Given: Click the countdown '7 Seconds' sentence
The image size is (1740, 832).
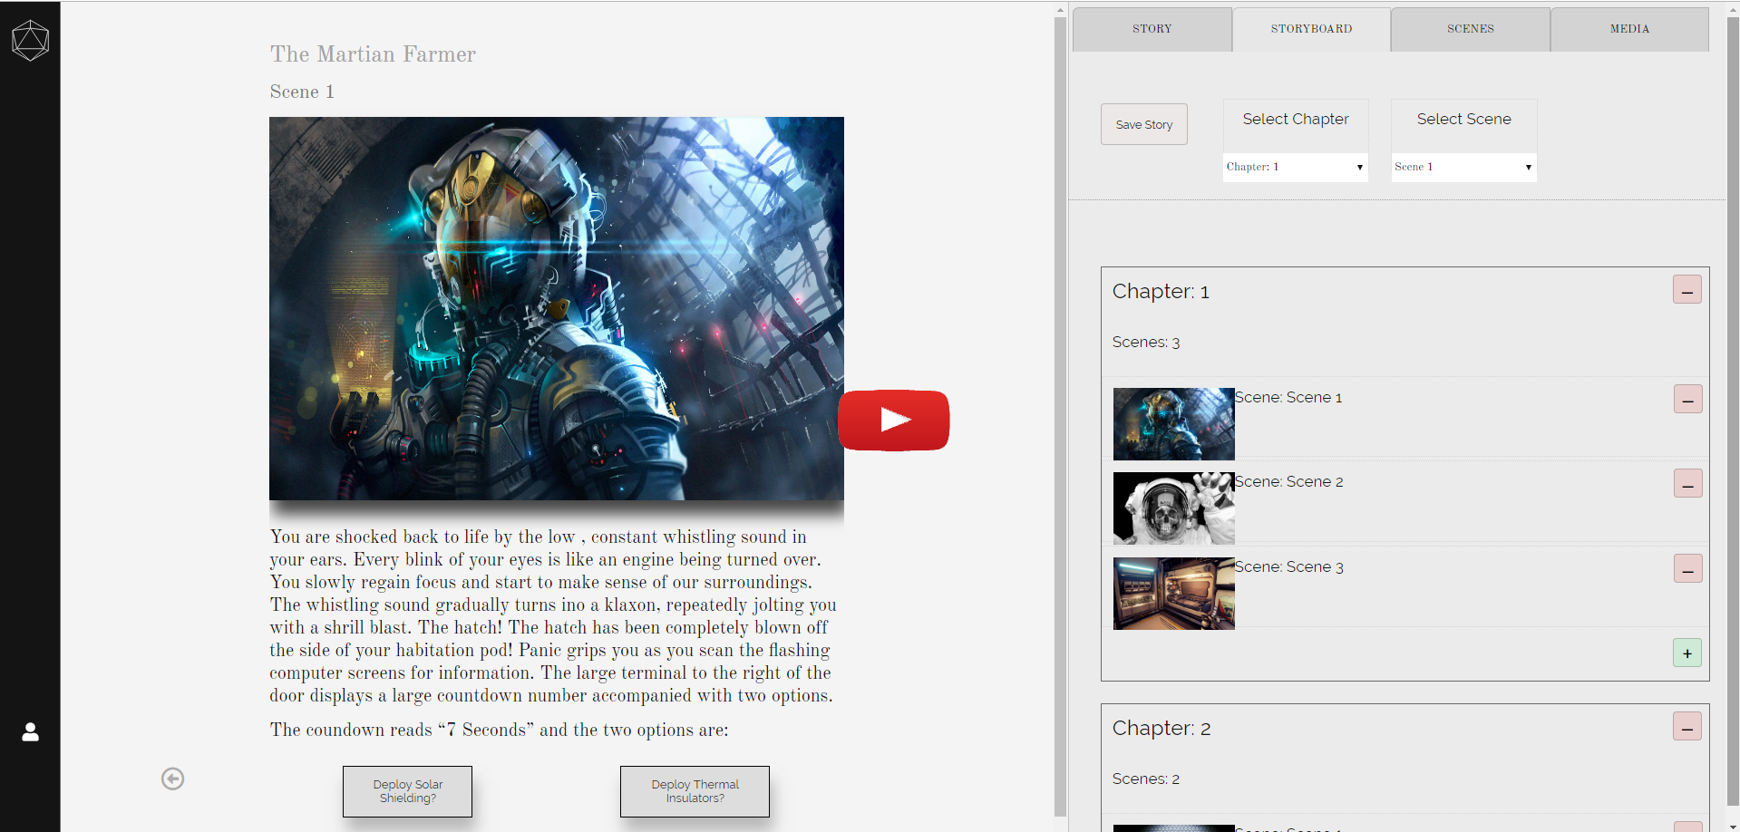Looking at the screenshot, I should coord(499,730).
